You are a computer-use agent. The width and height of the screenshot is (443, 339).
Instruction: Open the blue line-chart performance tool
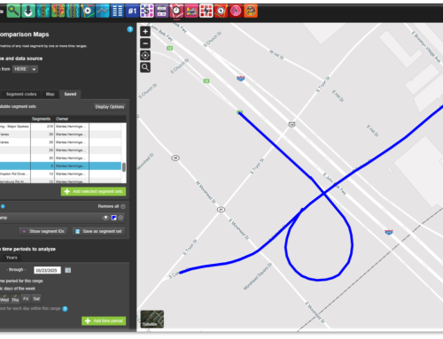click(103, 12)
